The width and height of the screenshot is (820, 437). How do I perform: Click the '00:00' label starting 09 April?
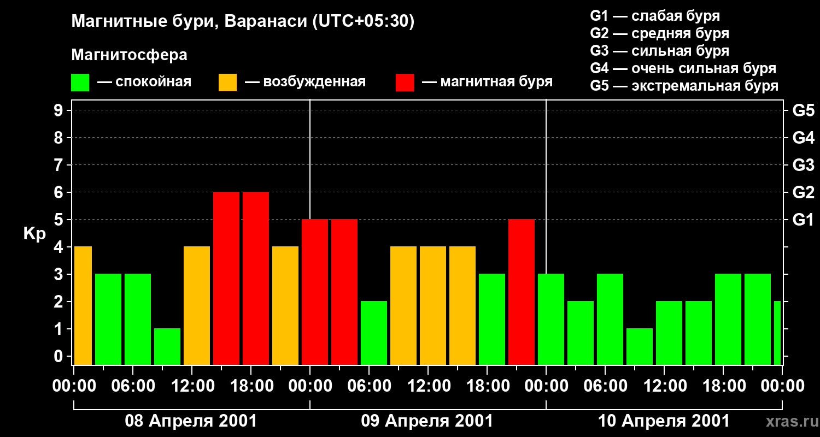point(310,386)
